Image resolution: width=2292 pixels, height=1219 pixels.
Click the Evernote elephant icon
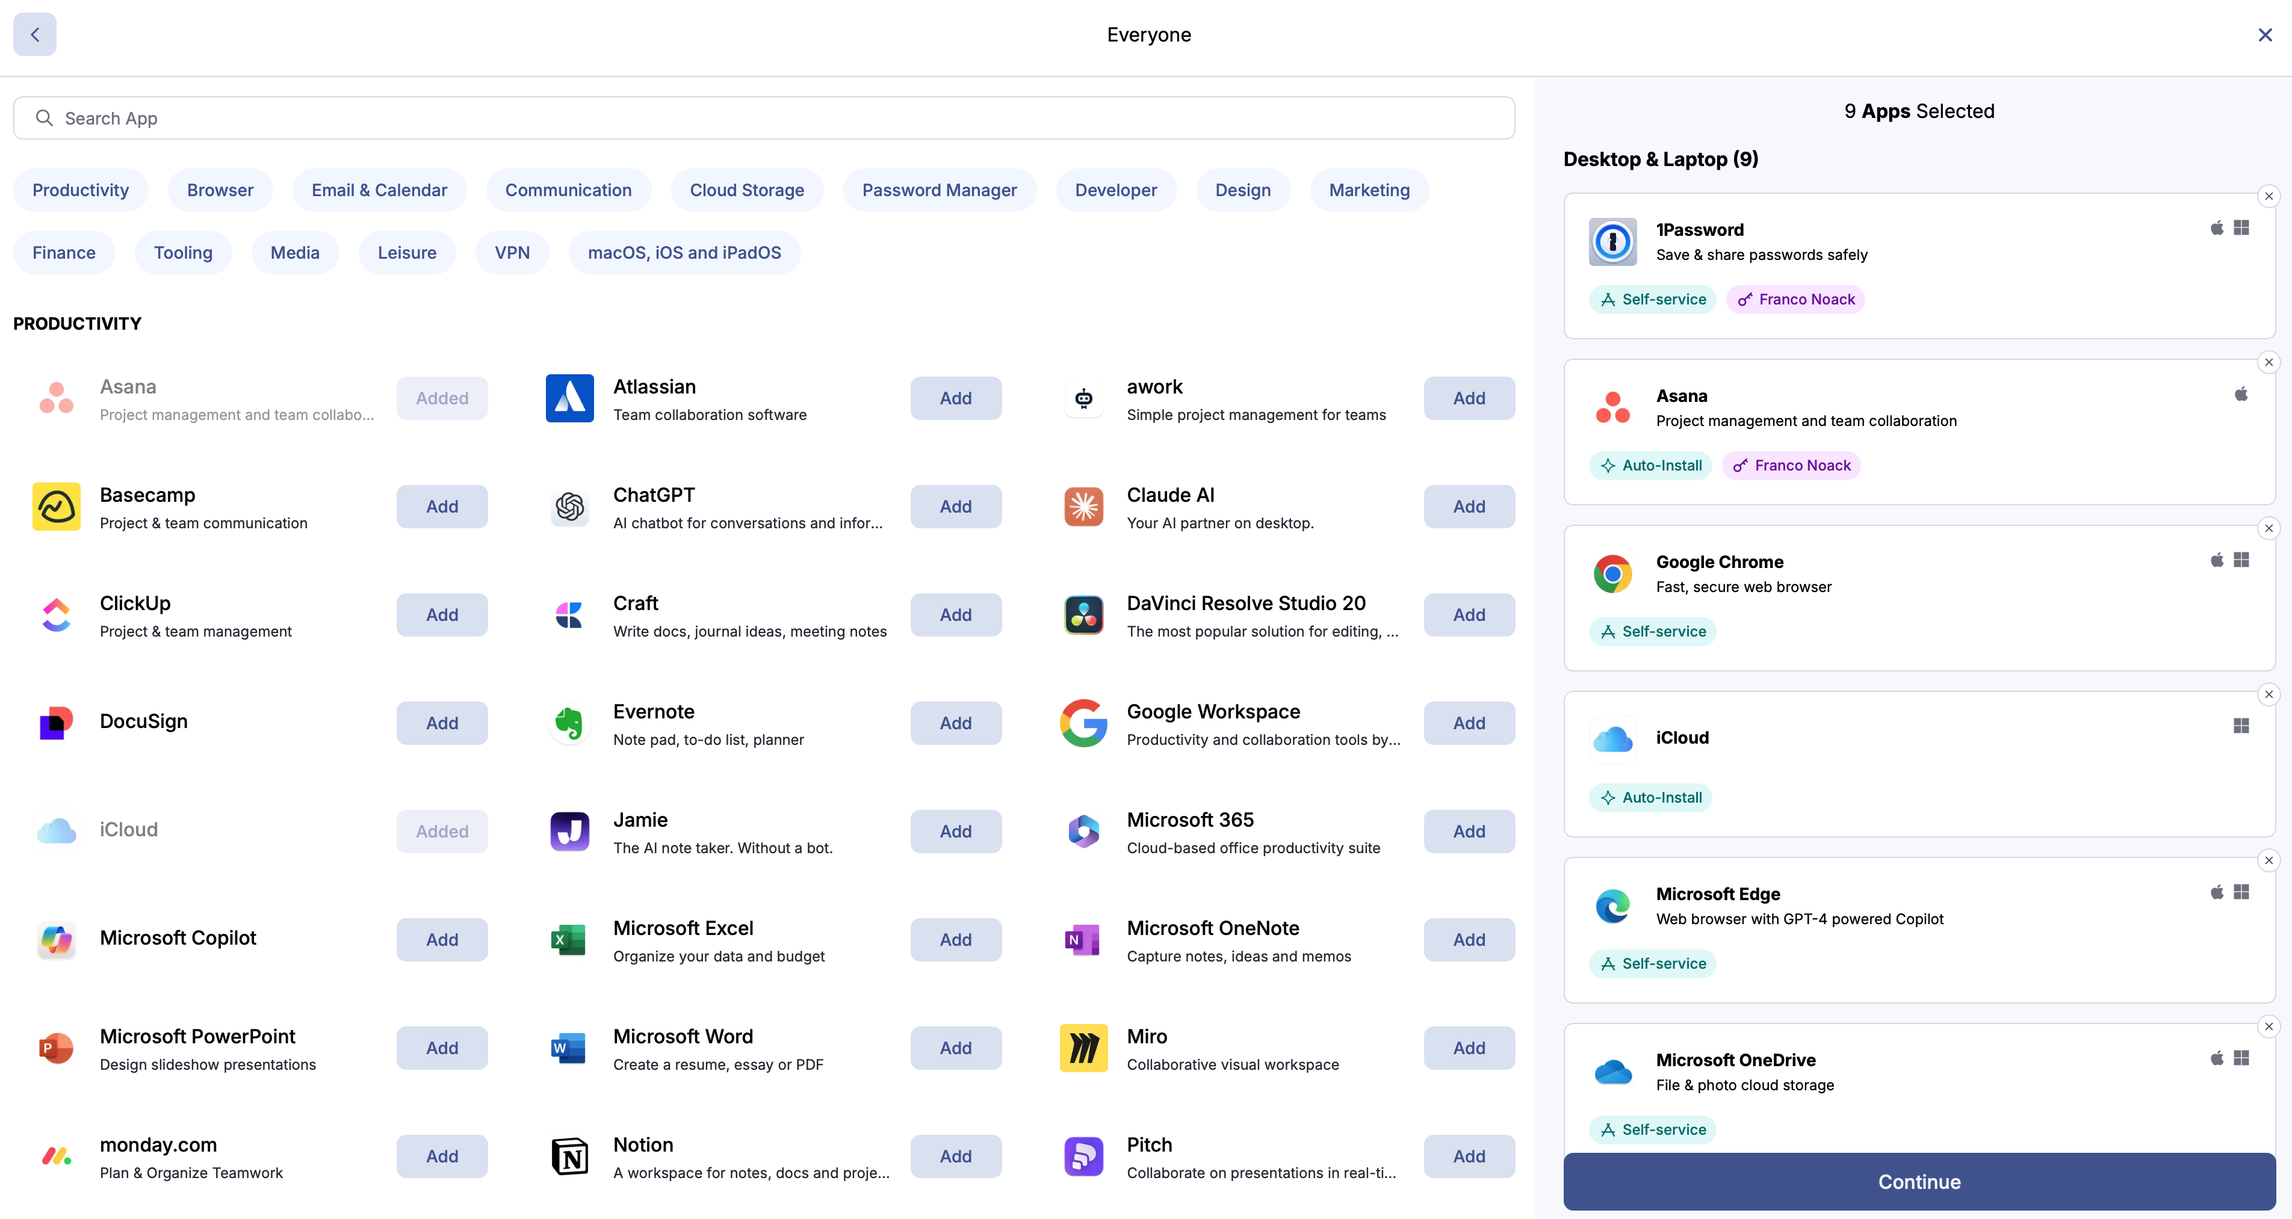click(x=569, y=723)
